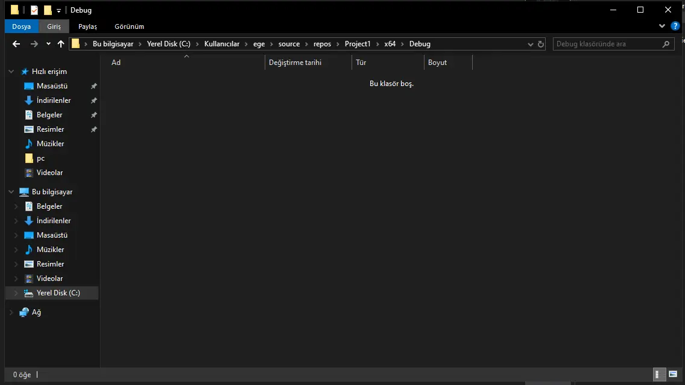This screenshot has height=385, width=685.
Task: Click x64 breadcrumb segment
Action: tap(390, 44)
